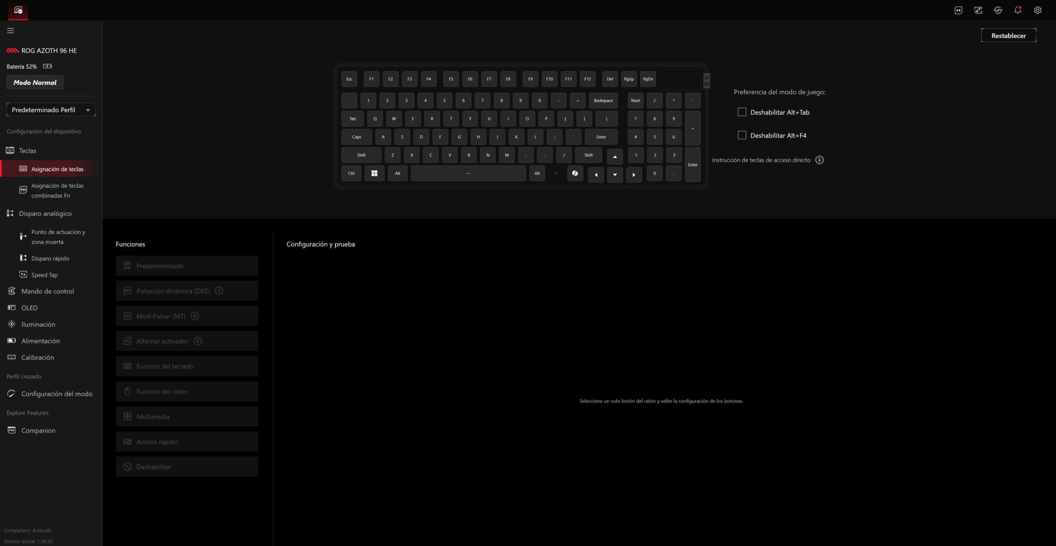This screenshot has height=546, width=1056.
Task: Open Configuración del modo
Action: pos(57,394)
